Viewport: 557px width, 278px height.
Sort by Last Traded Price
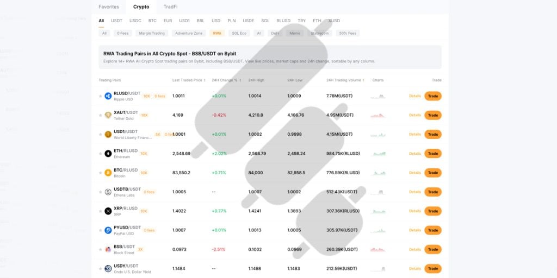pyautogui.click(x=189, y=80)
